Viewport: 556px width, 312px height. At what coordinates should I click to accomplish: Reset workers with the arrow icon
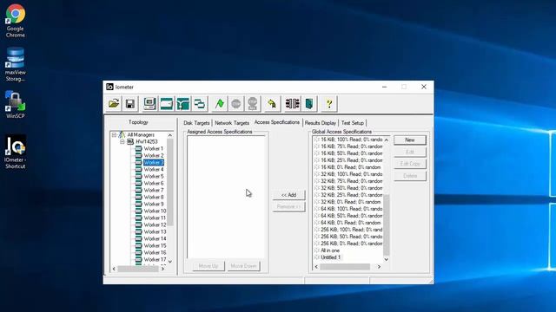[272, 104]
